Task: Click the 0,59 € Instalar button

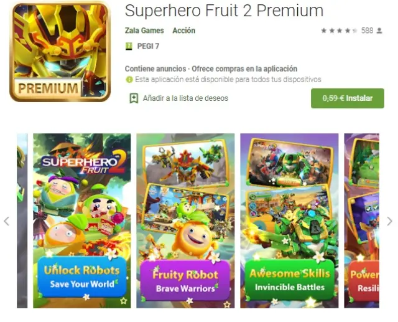Action: (x=347, y=98)
